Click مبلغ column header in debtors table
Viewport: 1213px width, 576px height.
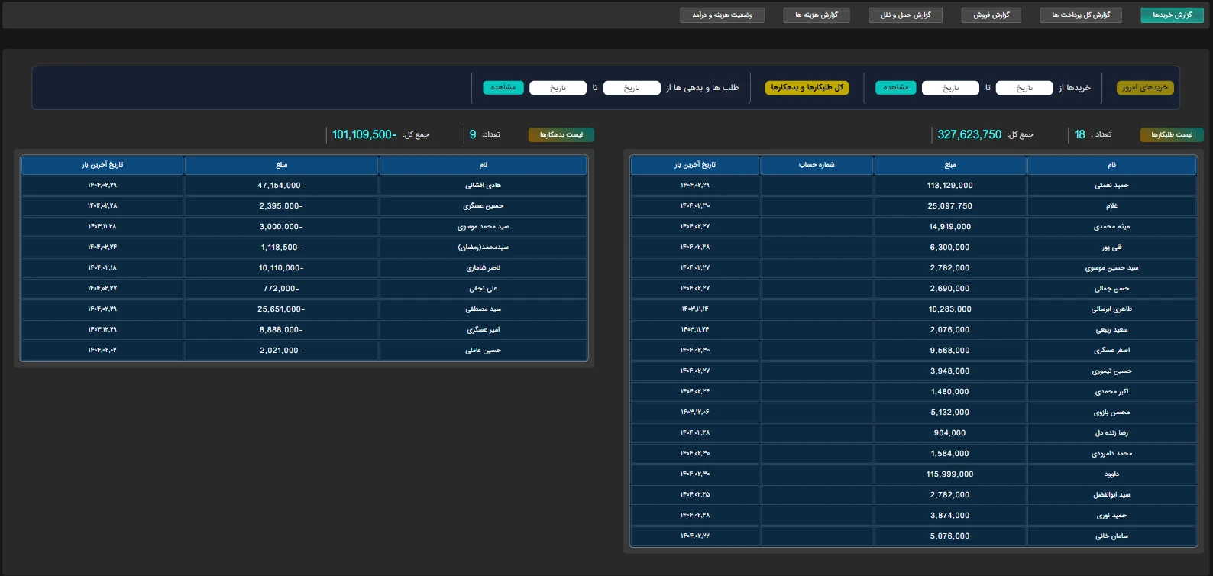281,165
